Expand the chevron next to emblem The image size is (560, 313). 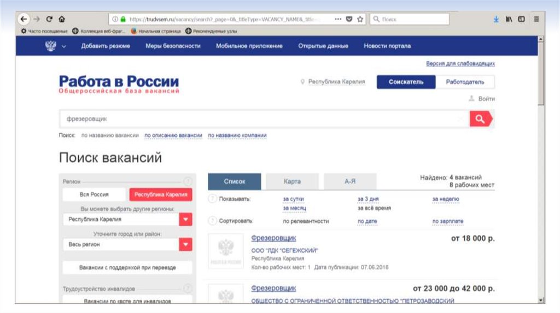tap(64, 46)
